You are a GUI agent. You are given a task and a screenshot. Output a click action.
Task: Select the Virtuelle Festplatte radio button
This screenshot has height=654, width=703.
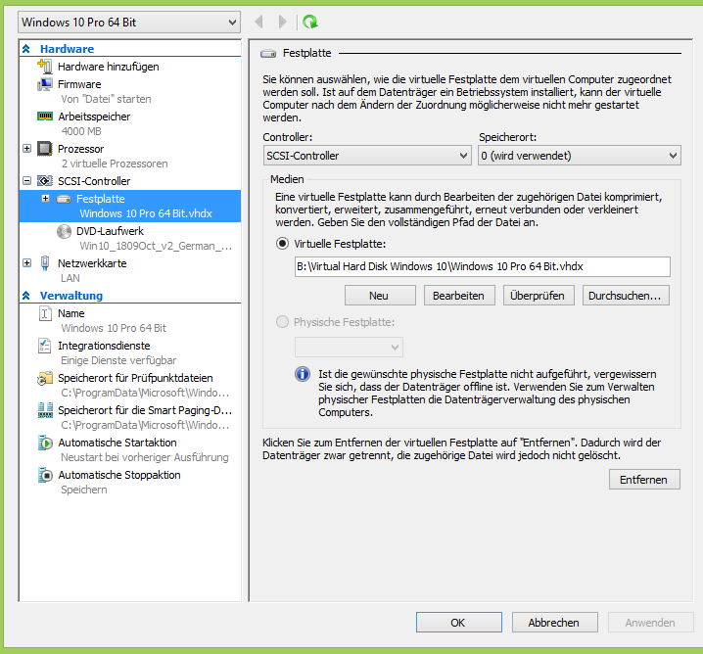[x=282, y=244]
